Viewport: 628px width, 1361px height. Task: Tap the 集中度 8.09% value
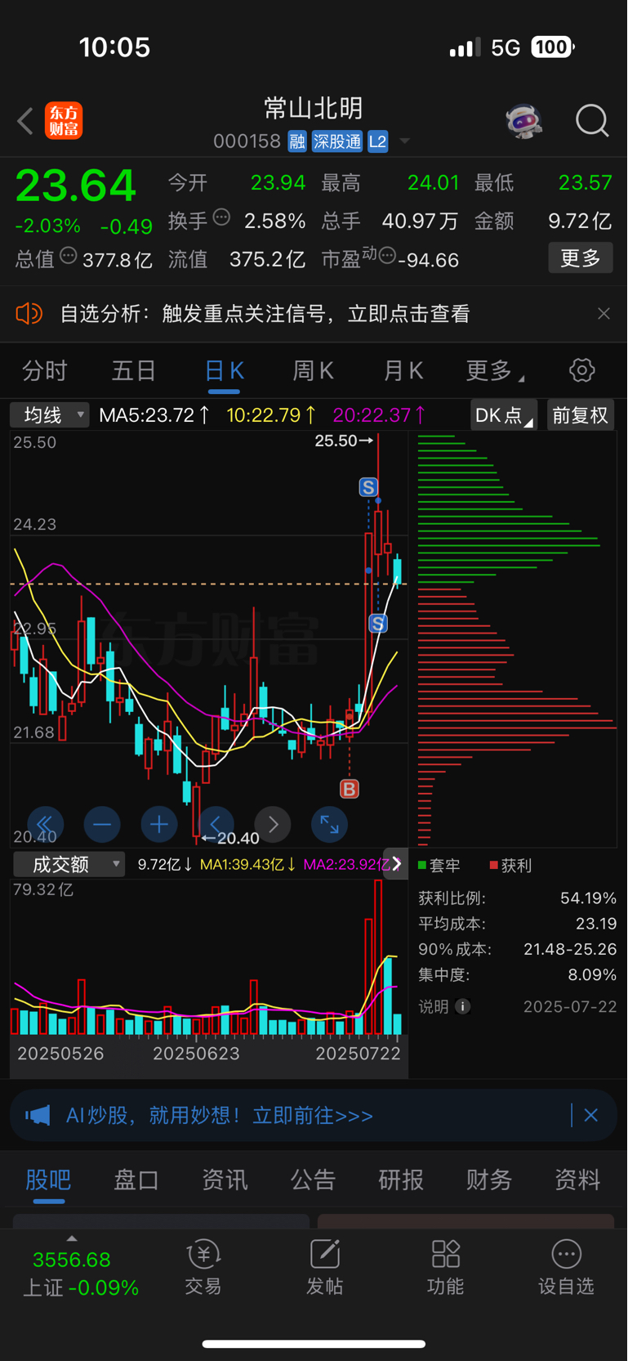(592, 974)
